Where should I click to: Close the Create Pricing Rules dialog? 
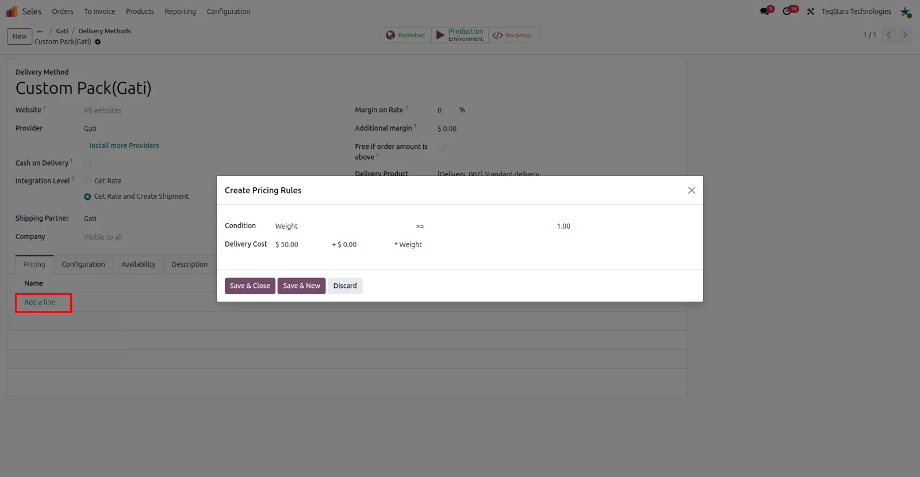pos(692,190)
